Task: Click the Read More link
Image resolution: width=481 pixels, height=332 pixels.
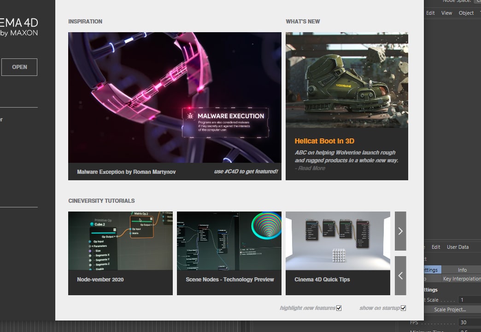Action: click(x=311, y=168)
